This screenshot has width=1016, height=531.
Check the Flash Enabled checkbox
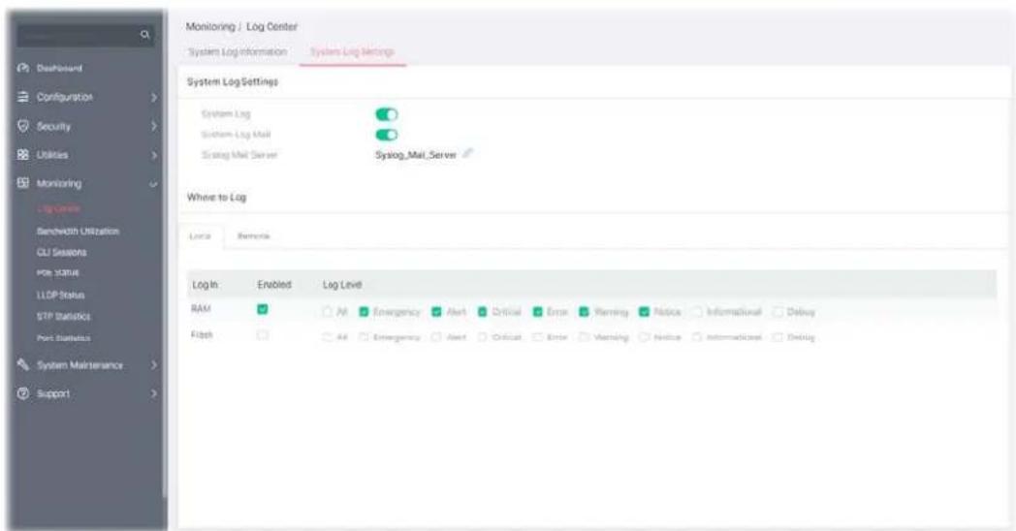click(263, 335)
